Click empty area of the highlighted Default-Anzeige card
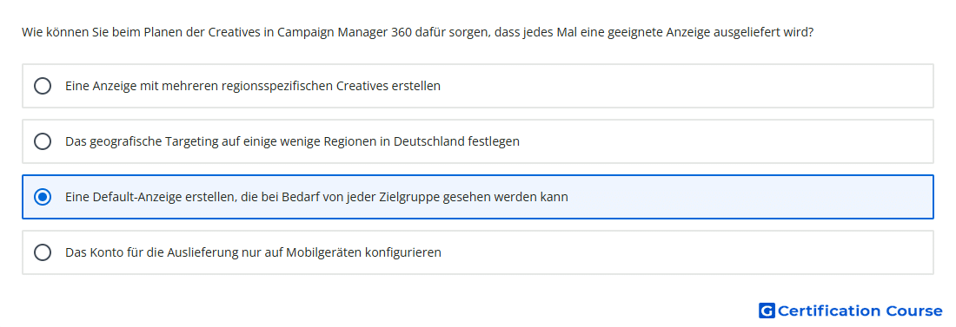This screenshot has height=327, width=956. coord(750,197)
